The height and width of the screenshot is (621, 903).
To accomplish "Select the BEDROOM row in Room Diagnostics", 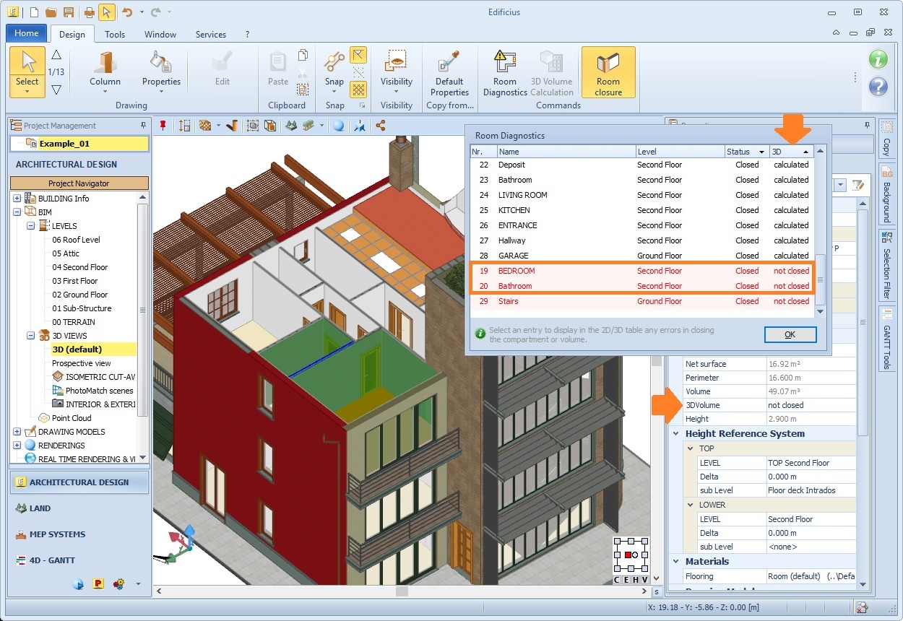I will click(x=517, y=271).
